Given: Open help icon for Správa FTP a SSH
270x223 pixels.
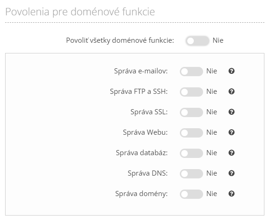Looking at the screenshot, I should point(231,92).
